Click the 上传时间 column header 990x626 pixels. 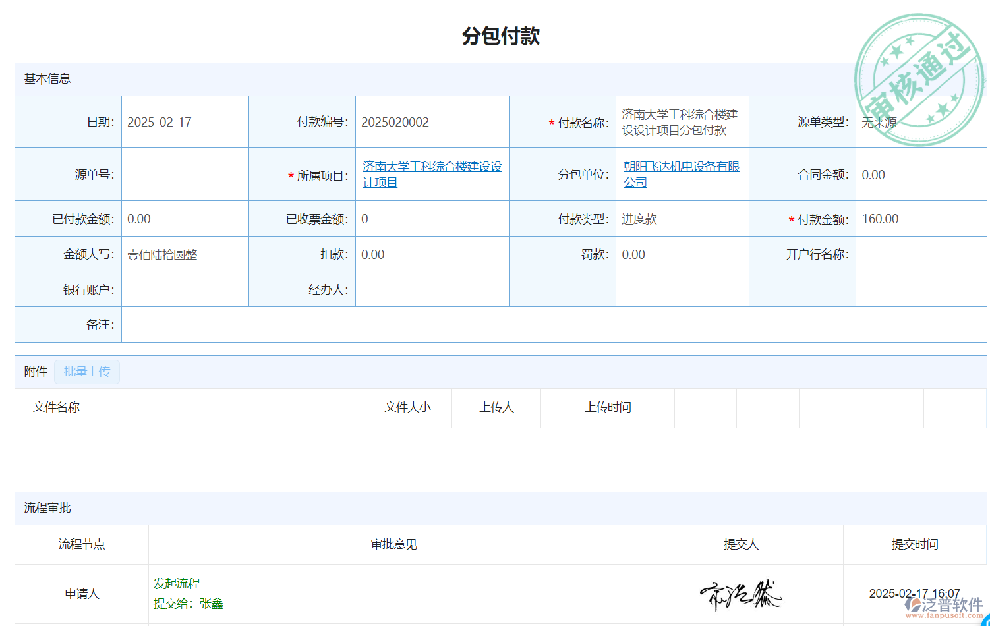click(608, 407)
